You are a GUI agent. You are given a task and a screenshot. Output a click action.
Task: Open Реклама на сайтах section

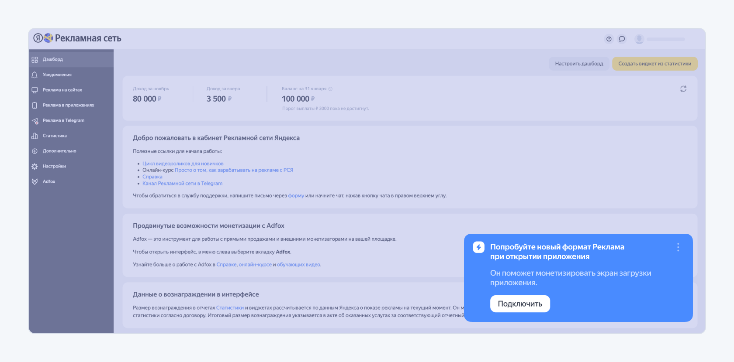pyautogui.click(x=71, y=90)
